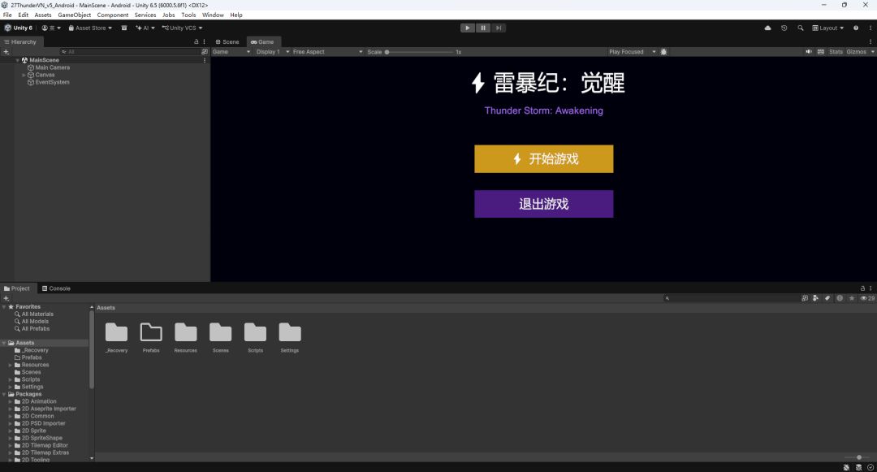
Task: Open the File menu
Action: click(7, 15)
